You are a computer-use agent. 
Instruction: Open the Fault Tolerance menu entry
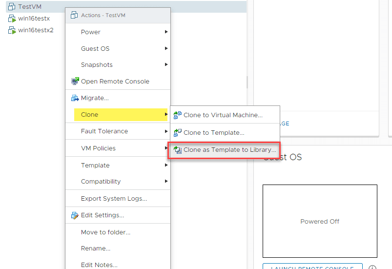point(118,131)
